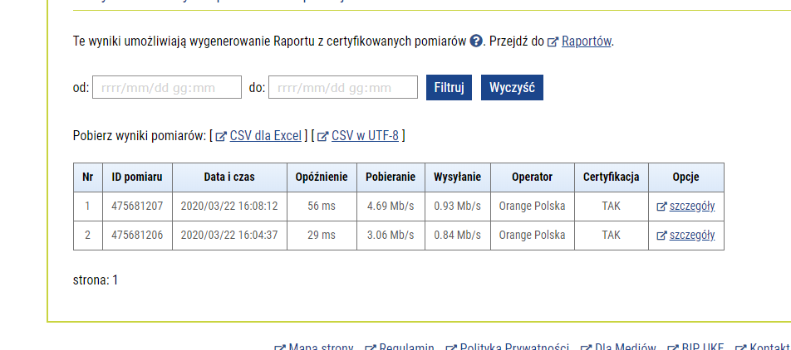
Task: Open the Regulamin footer link
Action: point(405,347)
